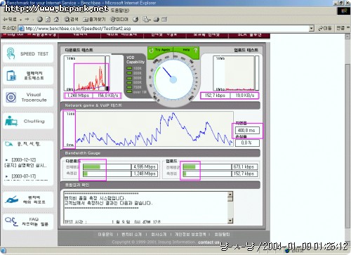351x255 pixels.
Task: Open browsing History with the toolbar icon
Action: pos(135,20)
